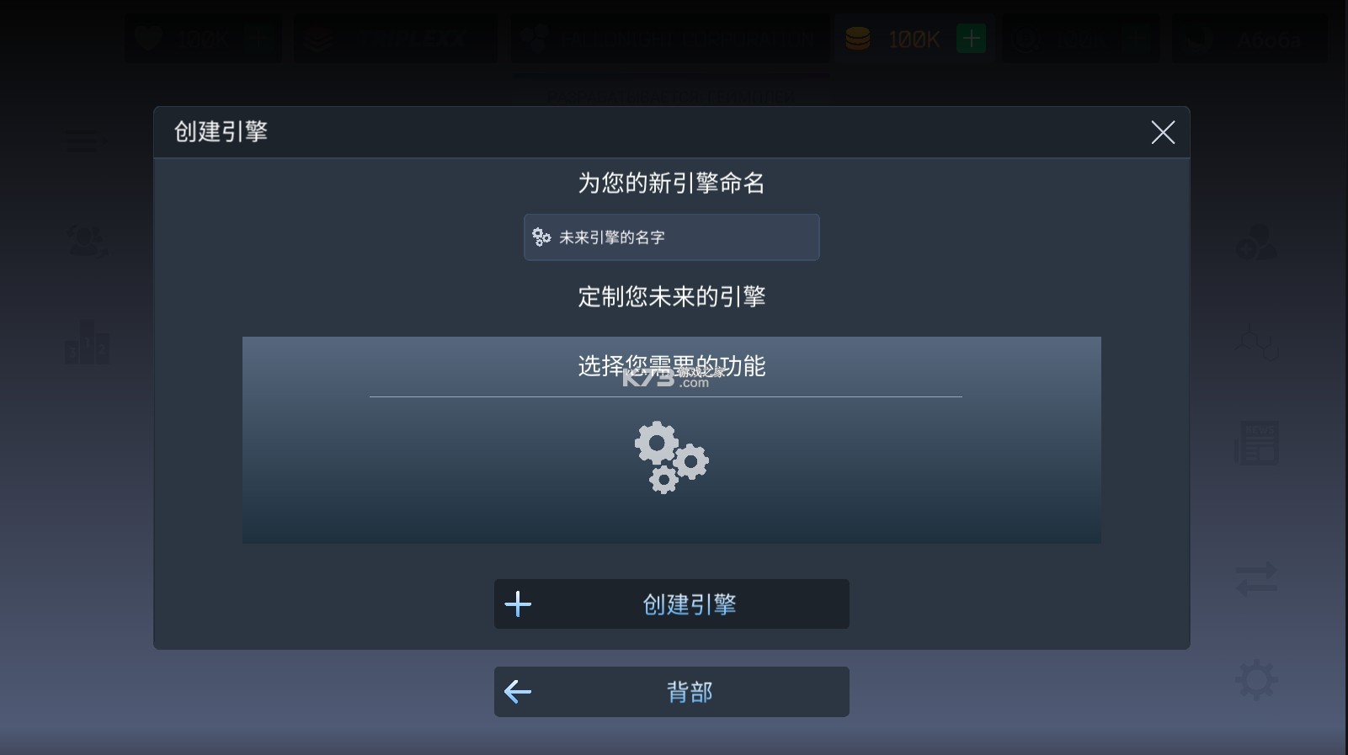The image size is (1348, 755).
Task: Click the green plus beside 100K coins
Action: coord(971,38)
